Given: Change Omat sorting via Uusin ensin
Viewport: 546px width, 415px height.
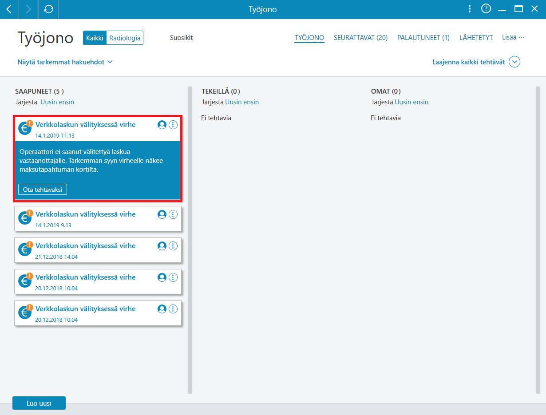Looking at the screenshot, I should (x=411, y=102).
